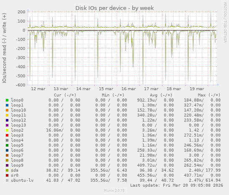This screenshot has width=229, height=195.
Task: Click the 13 mar x-axis label
Action: pyautogui.click(x=61, y=89)
